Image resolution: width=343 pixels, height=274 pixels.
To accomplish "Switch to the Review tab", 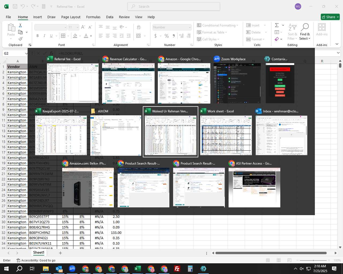I will [x=124, y=17].
